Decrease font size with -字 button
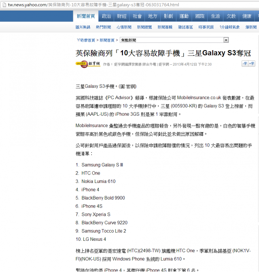 [x=245, y=64]
